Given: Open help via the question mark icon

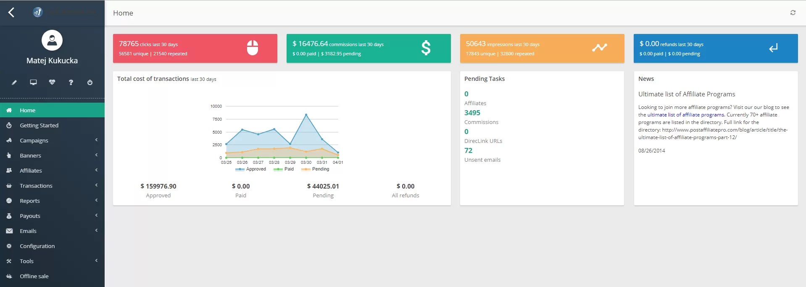Looking at the screenshot, I should point(71,83).
